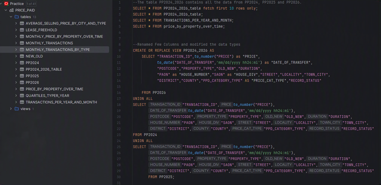Click the table icon for QUARTILES_TYPER_YEAR
381x185 pixels.
[22, 96]
